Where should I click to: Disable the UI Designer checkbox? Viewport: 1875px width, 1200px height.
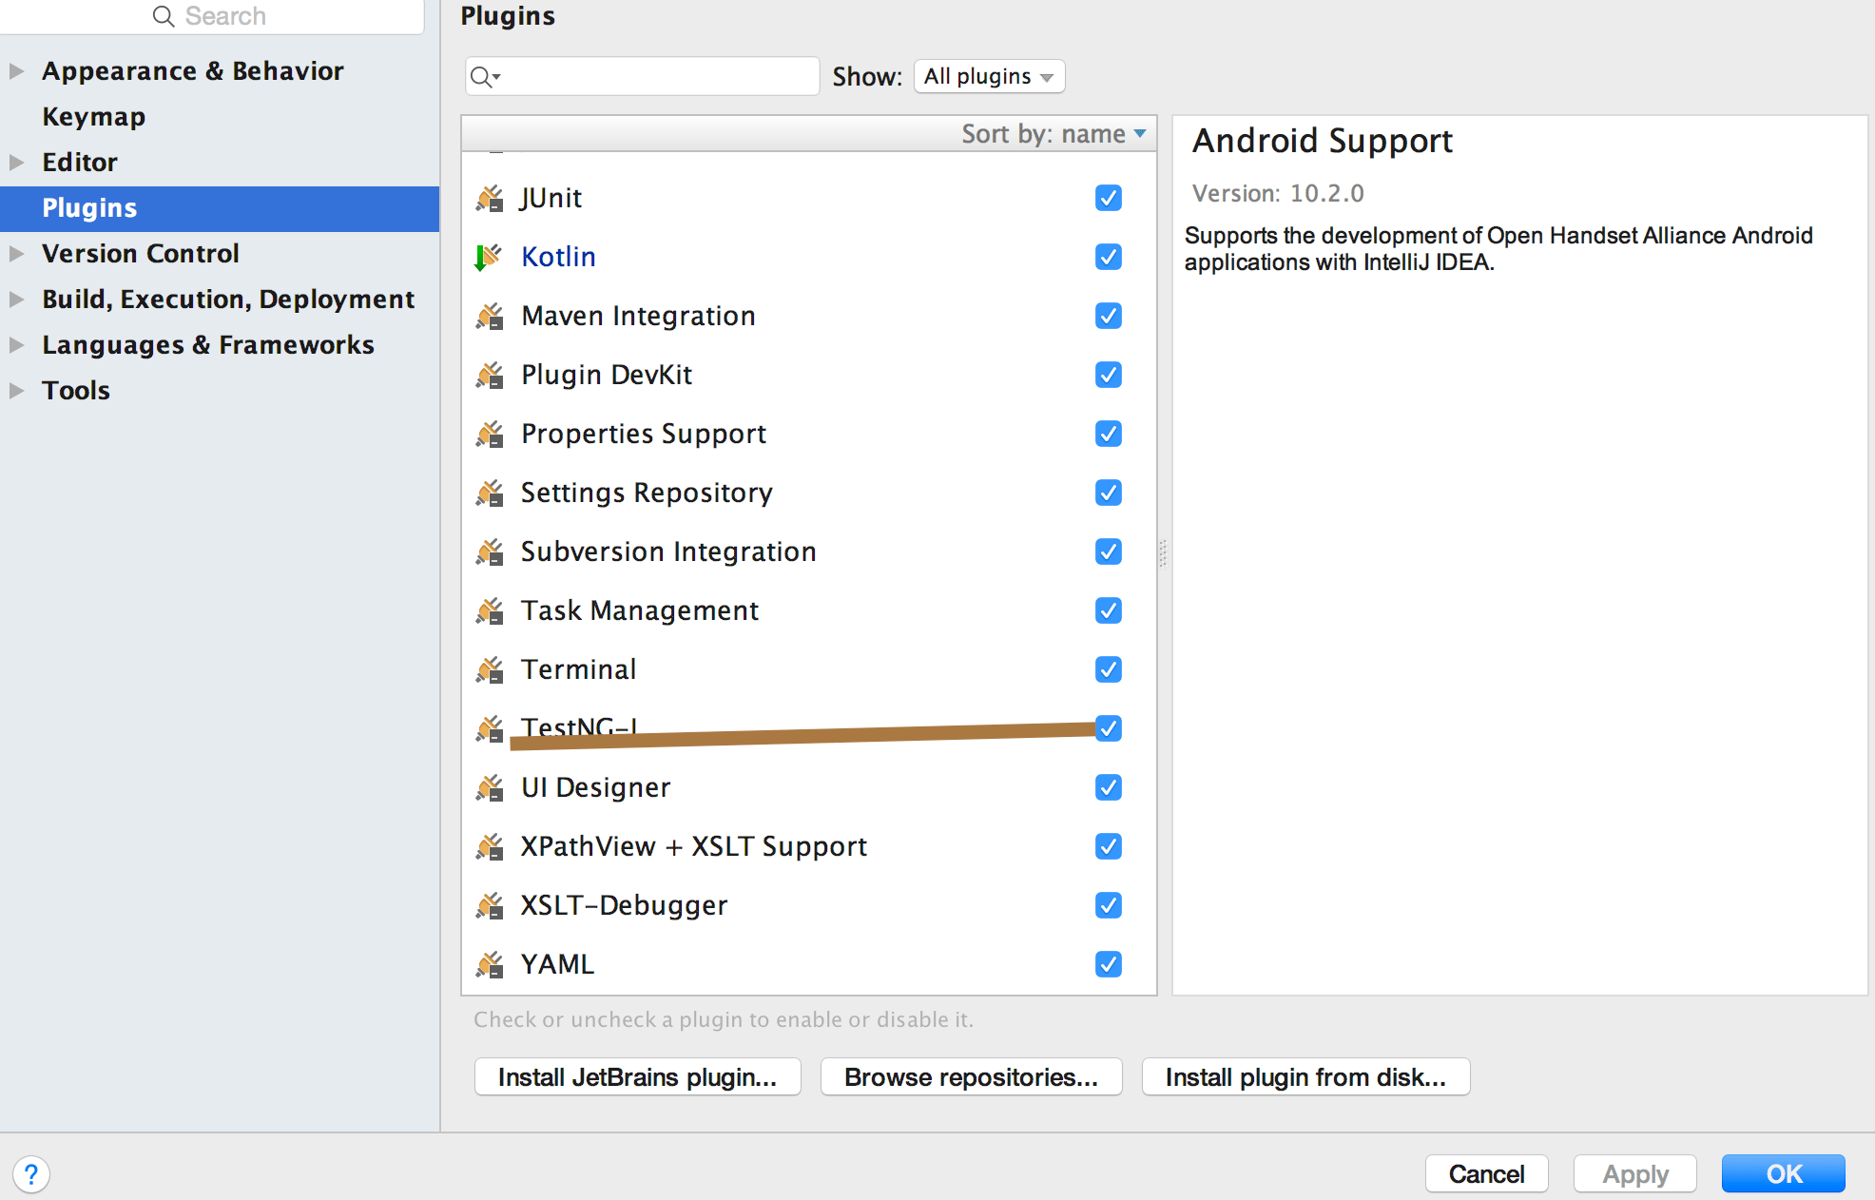(x=1109, y=787)
